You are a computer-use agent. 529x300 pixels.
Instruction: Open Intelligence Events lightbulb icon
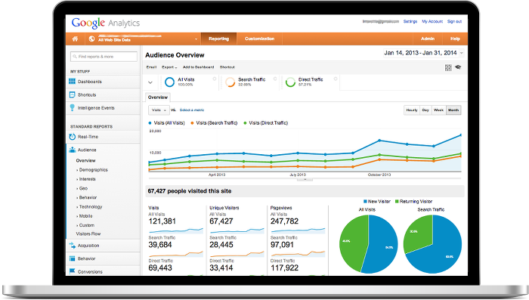click(72, 107)
